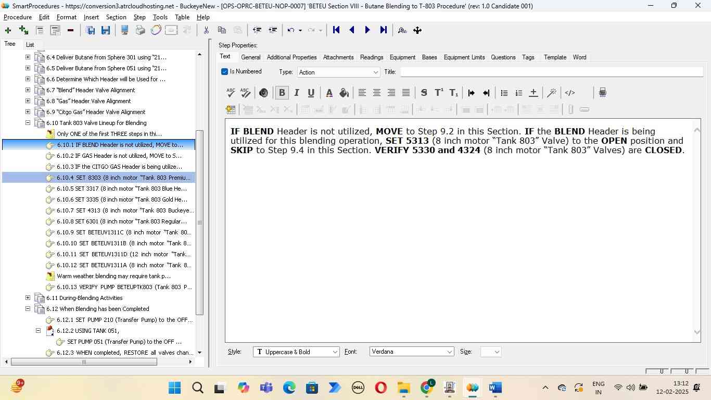This screenshot has width=711, height=400.
Task: Apply strikethrough formatting
Action: [x=424, y=93]
